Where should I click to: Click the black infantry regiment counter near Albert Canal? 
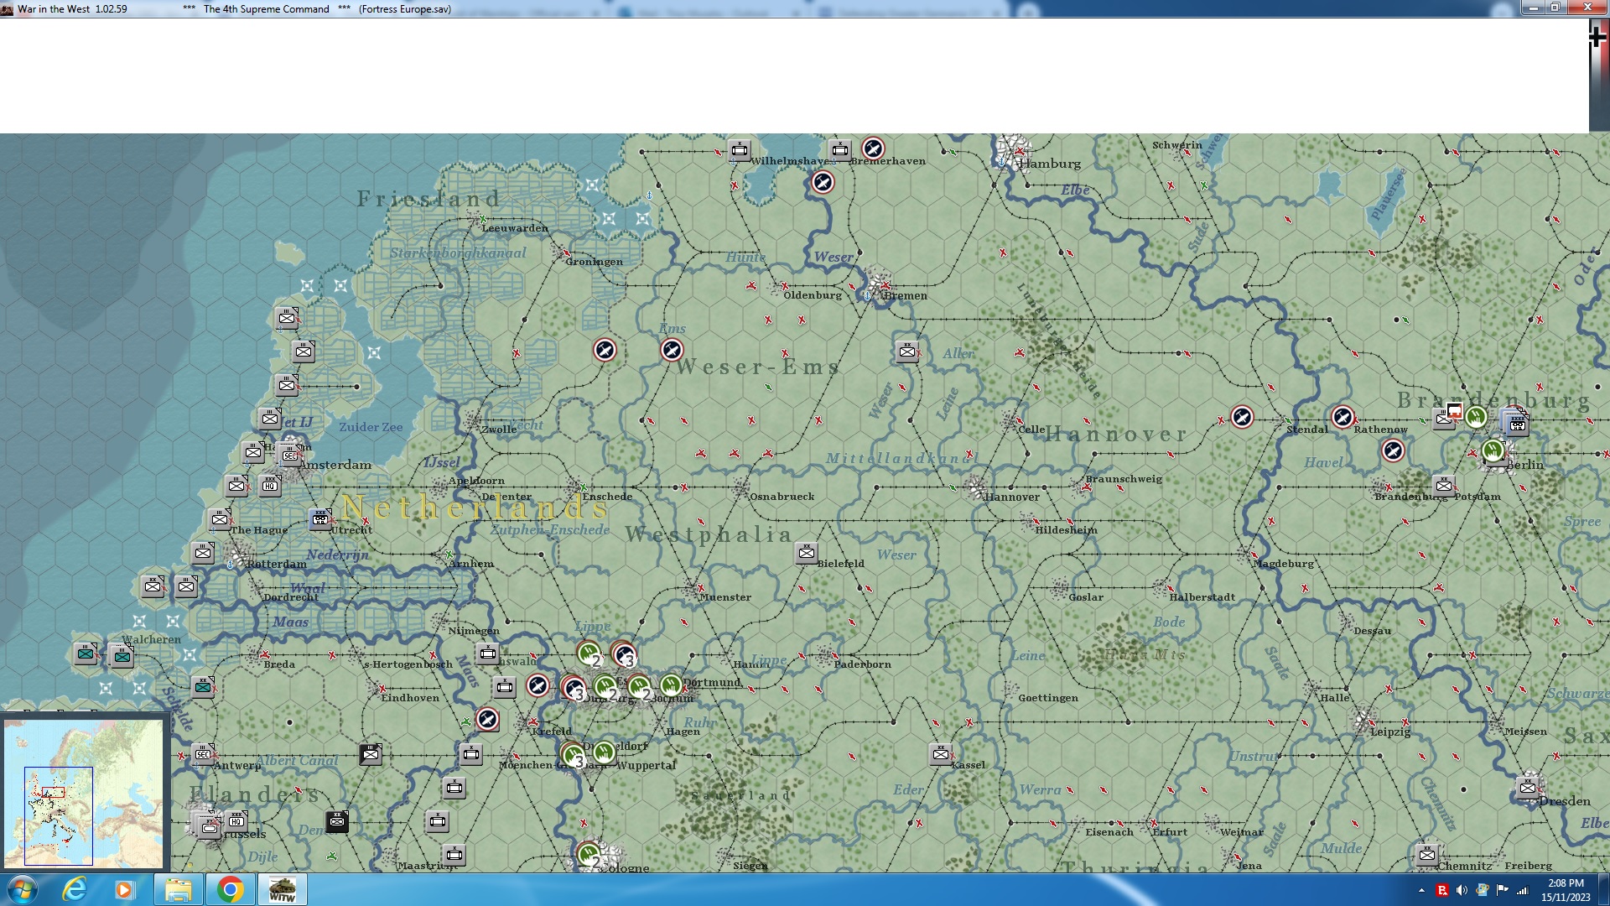[x=370, y=753]
